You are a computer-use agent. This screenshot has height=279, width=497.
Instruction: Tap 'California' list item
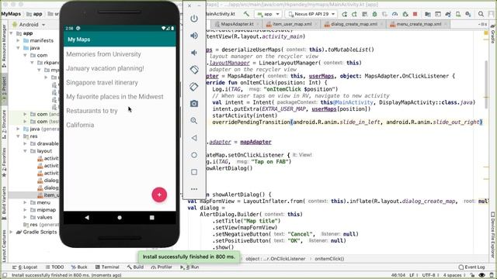(x=120, y=125)
